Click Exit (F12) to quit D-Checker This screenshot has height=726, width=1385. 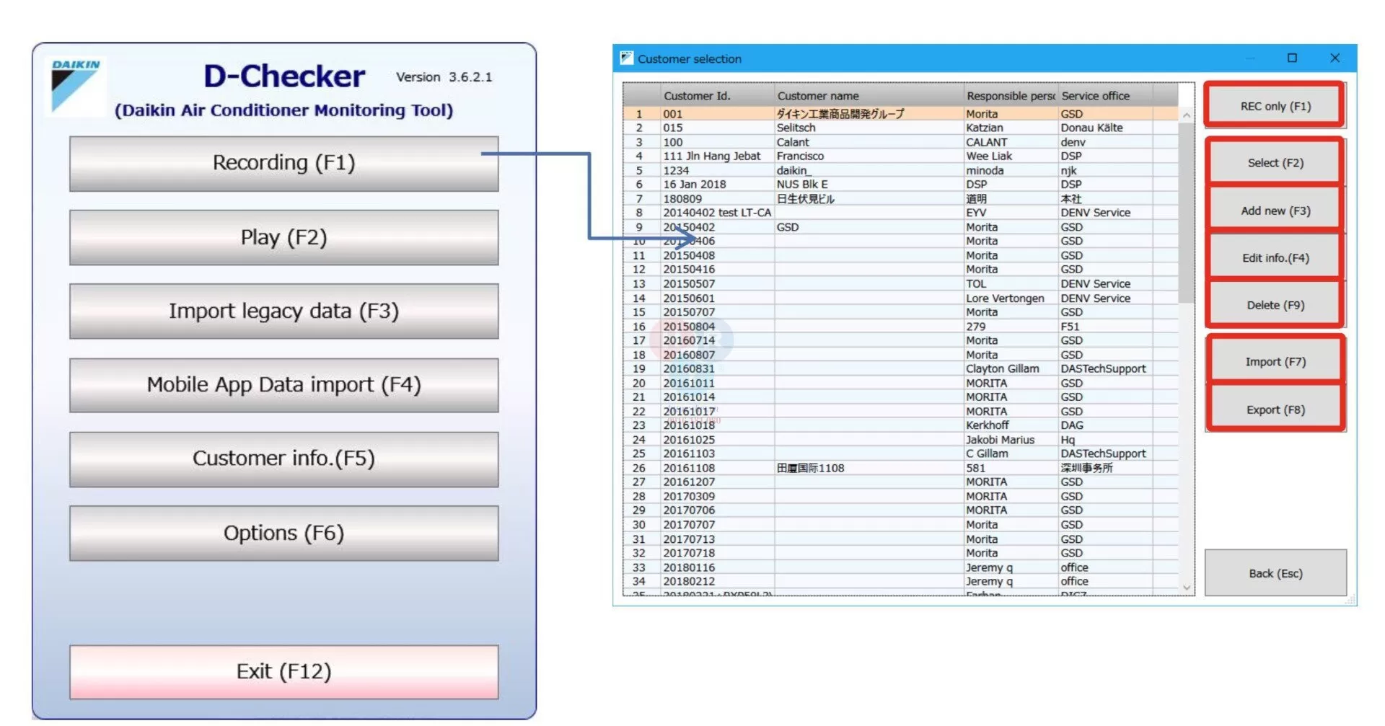[x=283, y=671]
